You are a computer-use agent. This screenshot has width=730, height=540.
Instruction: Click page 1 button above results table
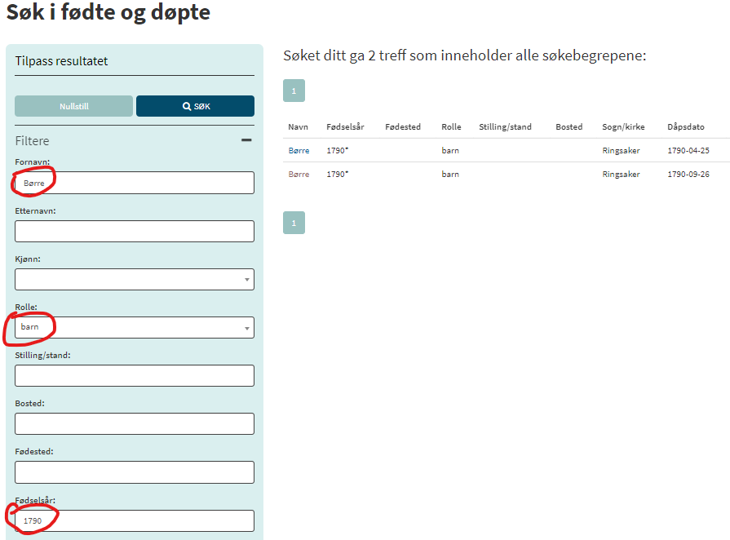(x=294, y=91)
